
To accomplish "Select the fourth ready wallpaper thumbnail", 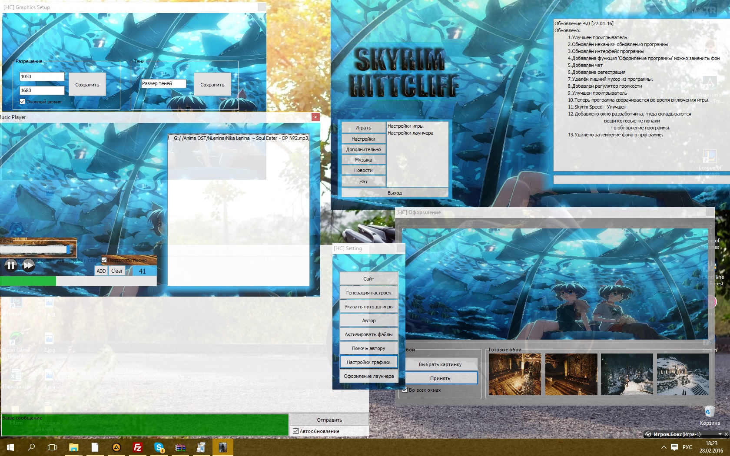I will pos(683,374).
